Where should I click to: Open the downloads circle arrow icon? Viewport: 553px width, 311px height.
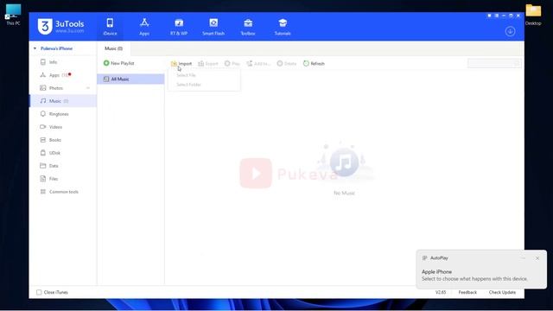click(x=510, y=31)
